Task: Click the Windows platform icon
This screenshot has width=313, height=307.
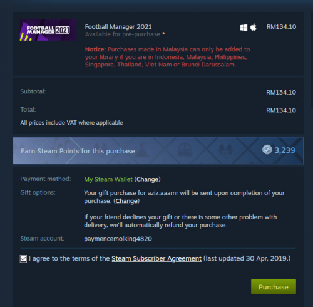Action: [244, 28]
